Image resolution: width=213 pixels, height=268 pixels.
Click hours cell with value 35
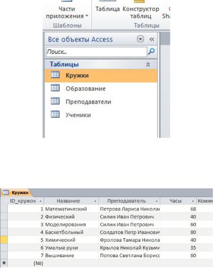tap(178, 247)
